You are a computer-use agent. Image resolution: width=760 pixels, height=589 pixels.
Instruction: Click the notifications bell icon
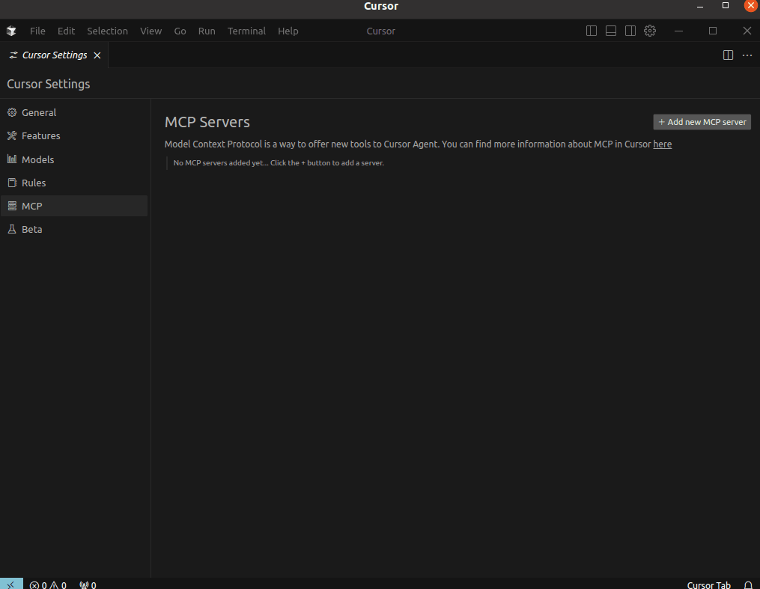click(x=748, y=585)
